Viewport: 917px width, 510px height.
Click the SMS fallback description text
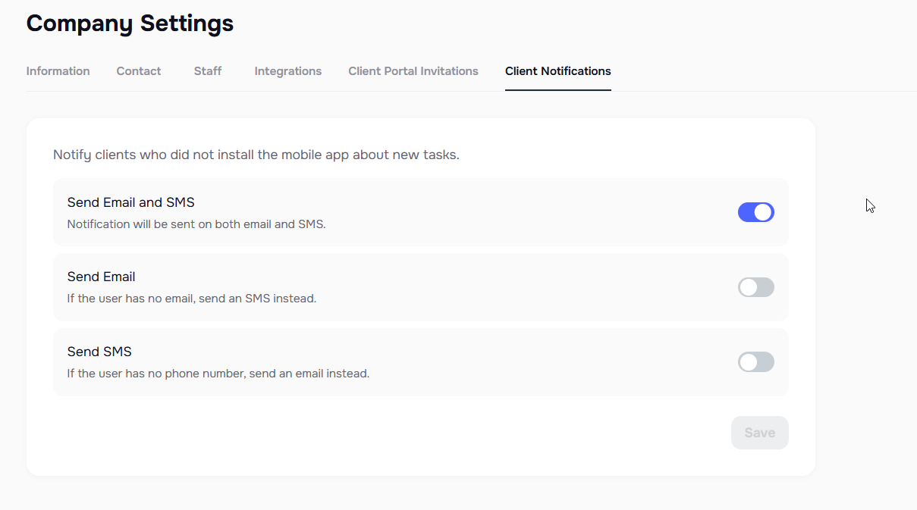(x=192, y=298)
